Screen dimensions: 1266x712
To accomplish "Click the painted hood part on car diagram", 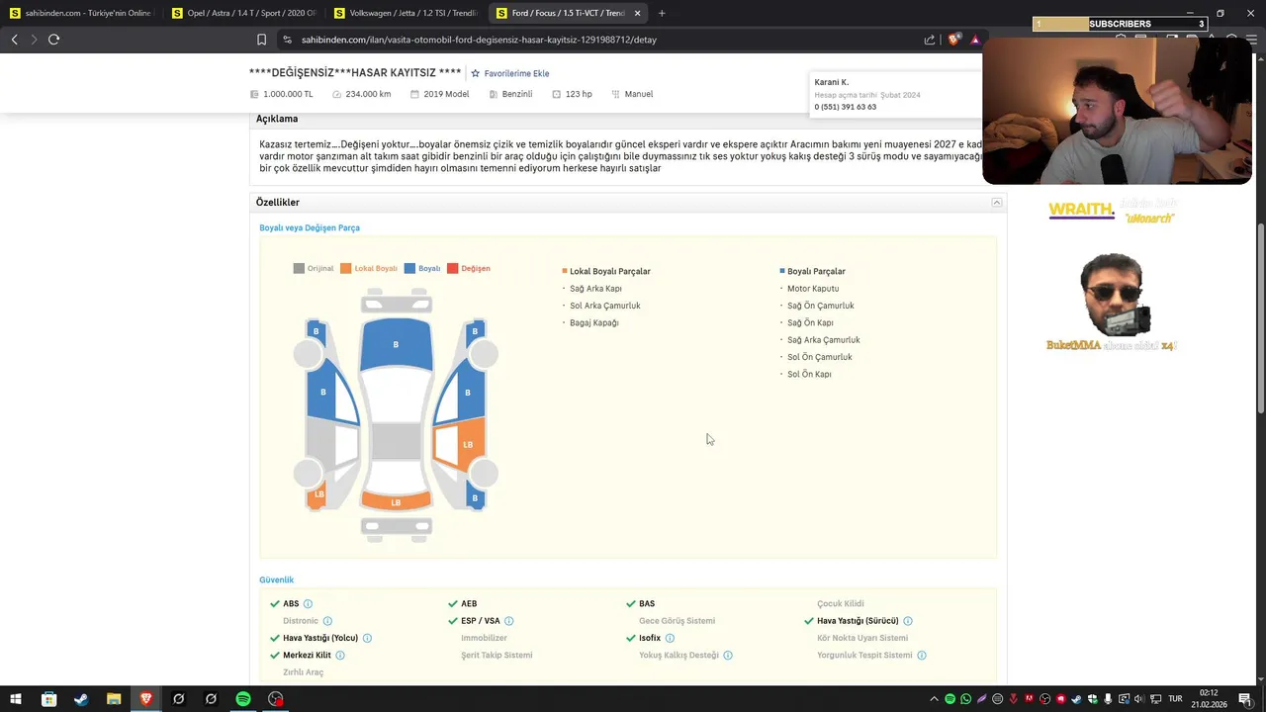I will (x=396, y=344).
